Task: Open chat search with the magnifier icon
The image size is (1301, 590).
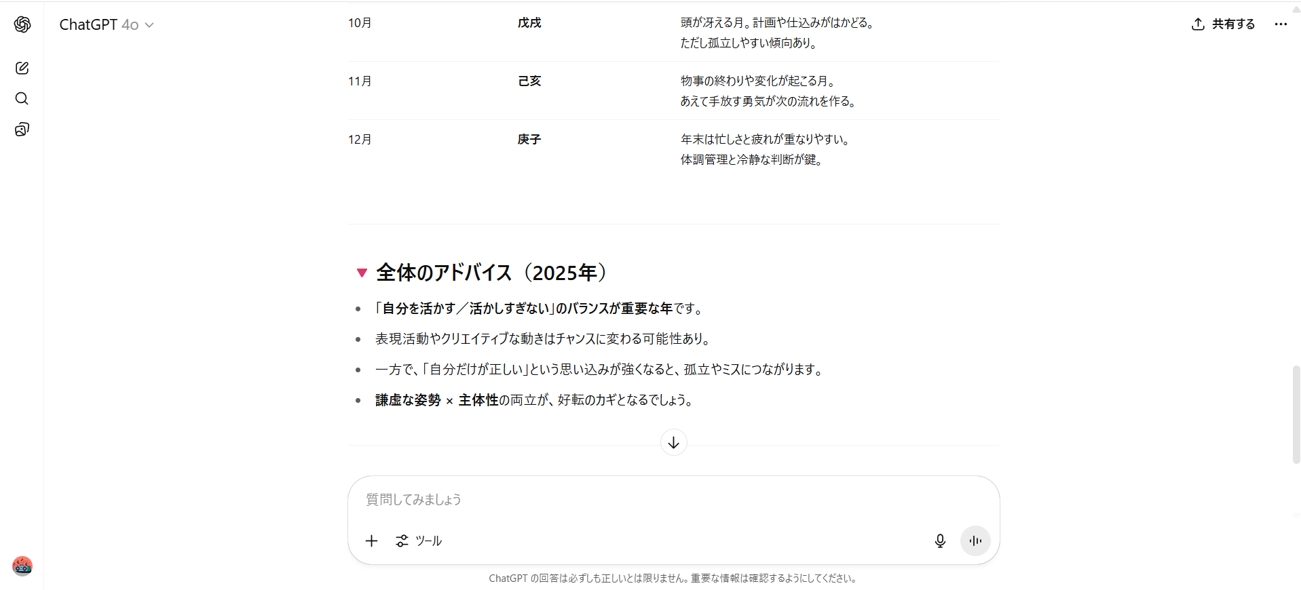Action: point(22,98)
